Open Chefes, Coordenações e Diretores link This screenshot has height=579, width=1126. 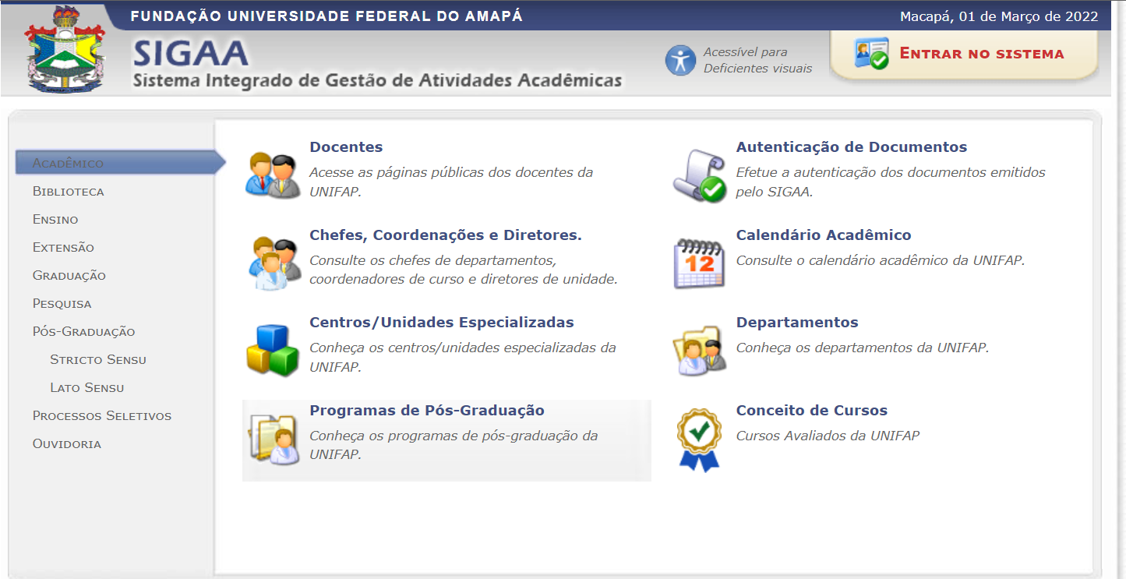(x=446, y=235)
